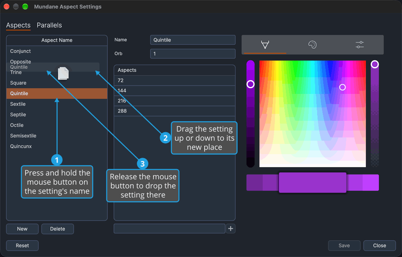Select Septile in the aspect list
This screenshot has height=257, width=402.
(57, 115)
